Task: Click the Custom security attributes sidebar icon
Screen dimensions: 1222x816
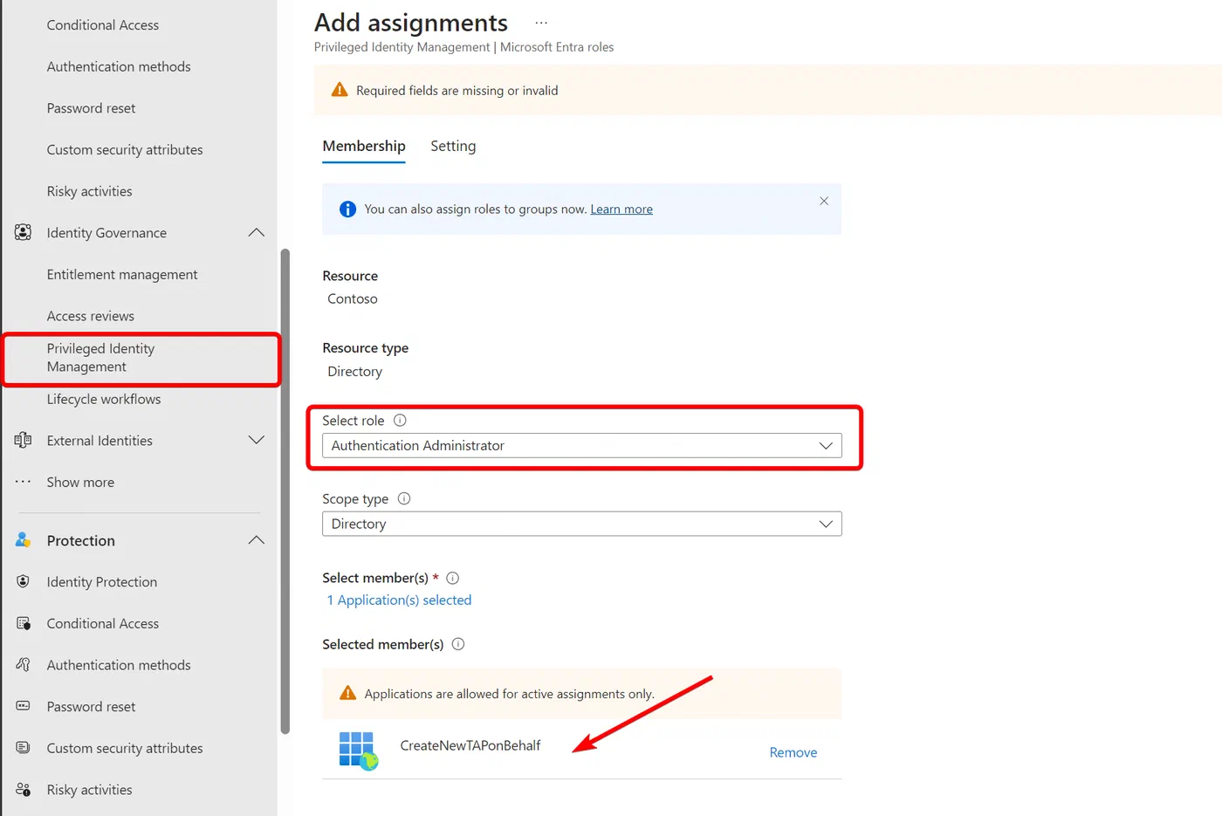Action: [x=23, y=748]
